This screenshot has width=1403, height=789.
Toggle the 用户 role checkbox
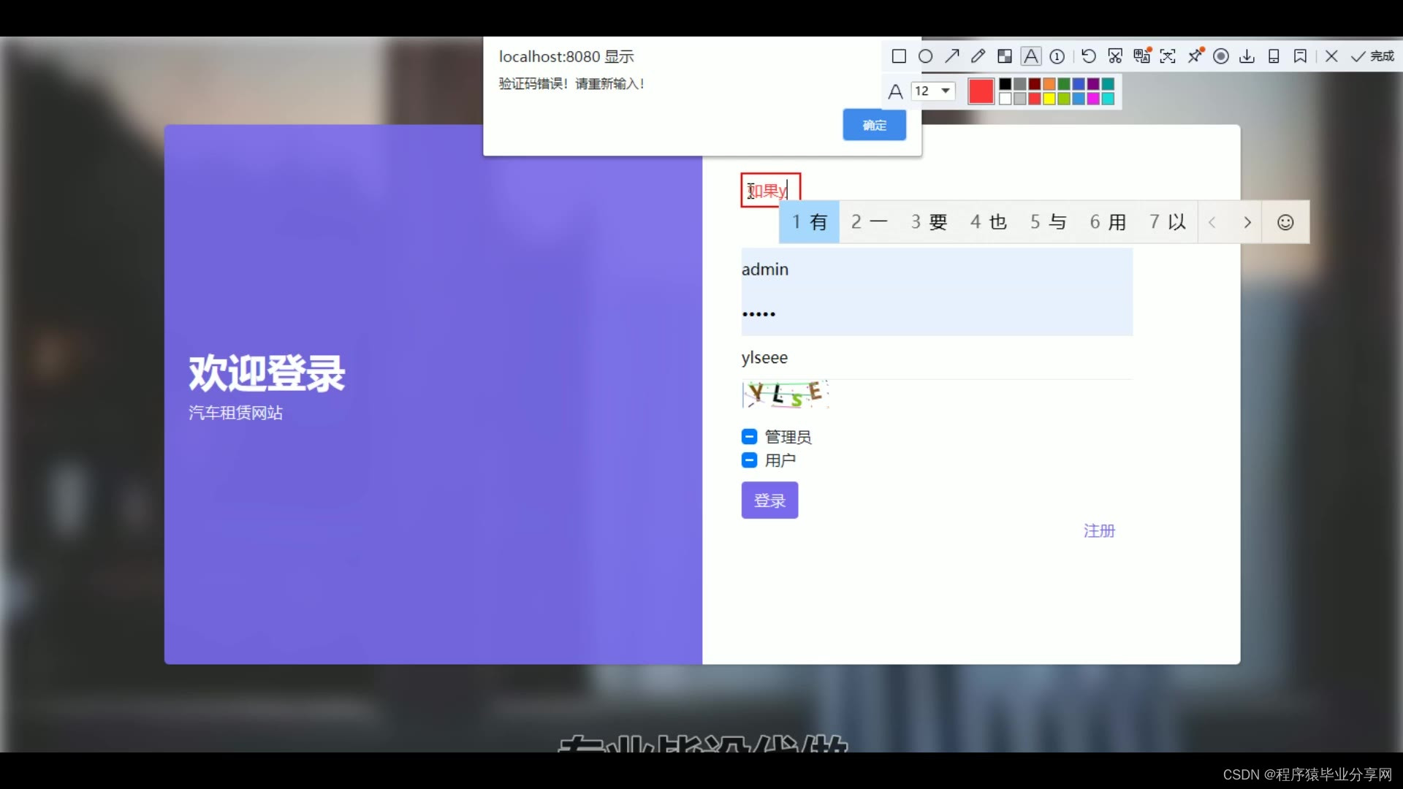749,460
